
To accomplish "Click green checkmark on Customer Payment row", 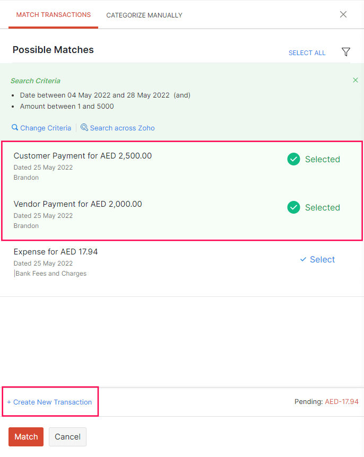I will pyautogui.click(x=293, y=159).
